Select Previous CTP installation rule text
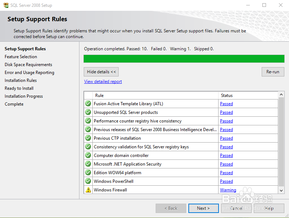 point(117,138)
